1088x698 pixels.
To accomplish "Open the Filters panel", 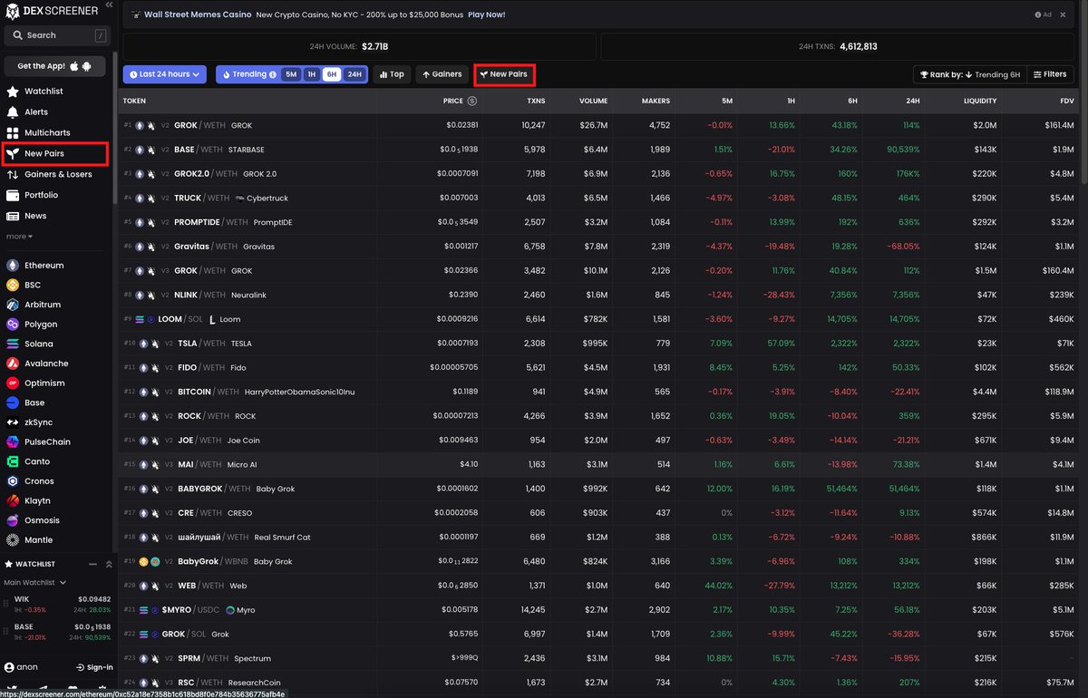I will pyautogui.click(x=1050, y=74).
